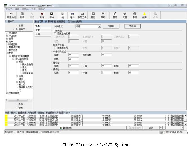This screenshot has height=149, width=192.
Task: Click the 复位 reset icon
Action: (93, 14)
